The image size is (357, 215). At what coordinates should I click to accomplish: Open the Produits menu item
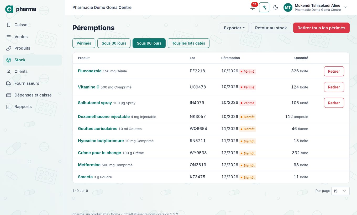(x=33, y=48)
